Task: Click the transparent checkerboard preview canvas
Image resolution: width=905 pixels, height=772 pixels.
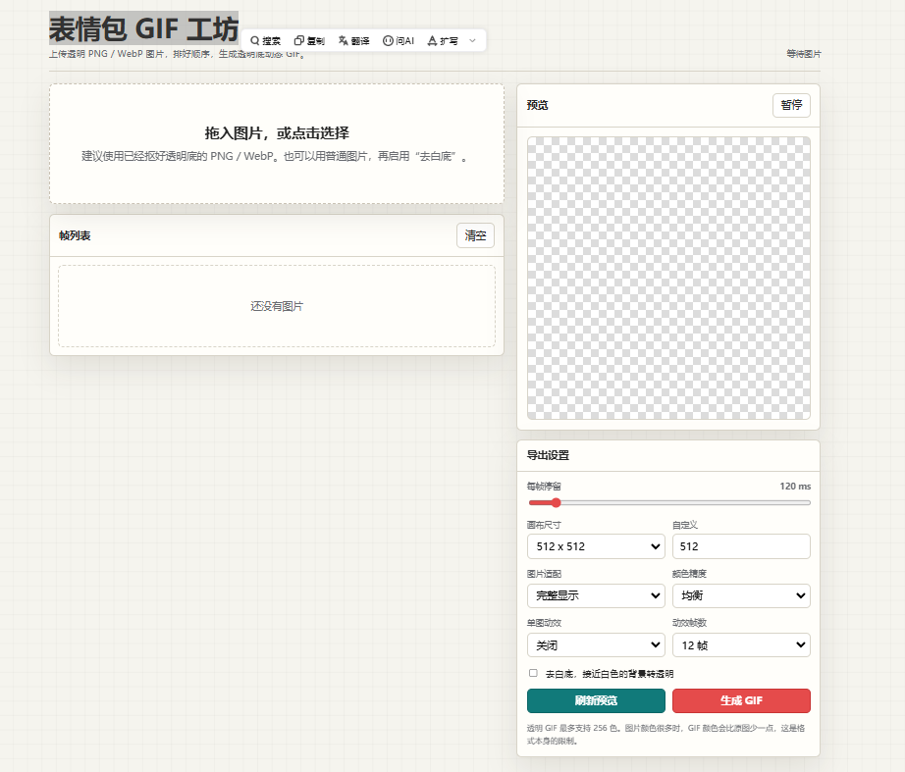Action: (668, 279)
